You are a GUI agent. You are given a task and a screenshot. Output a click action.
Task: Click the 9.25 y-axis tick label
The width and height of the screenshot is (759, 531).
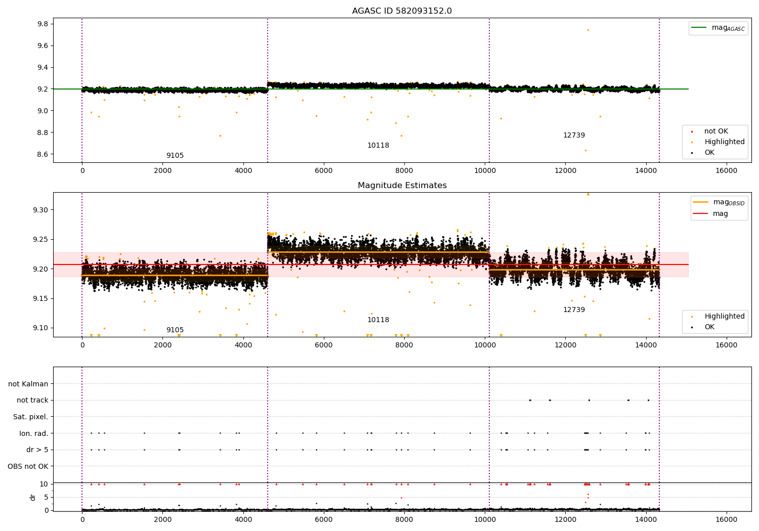click(x=40, y=240)
